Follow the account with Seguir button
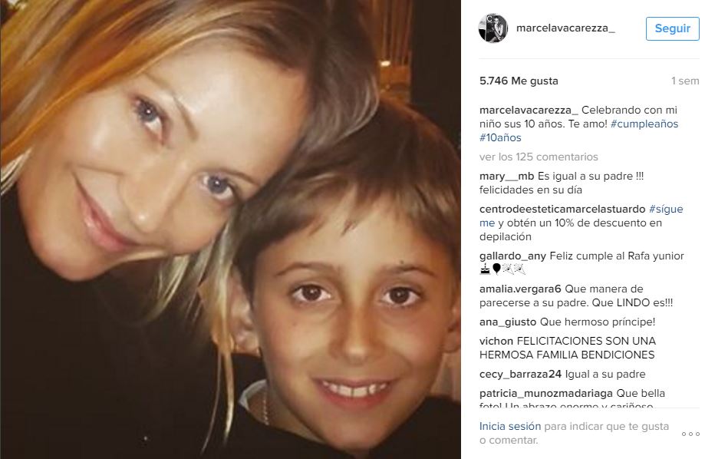 672,28
